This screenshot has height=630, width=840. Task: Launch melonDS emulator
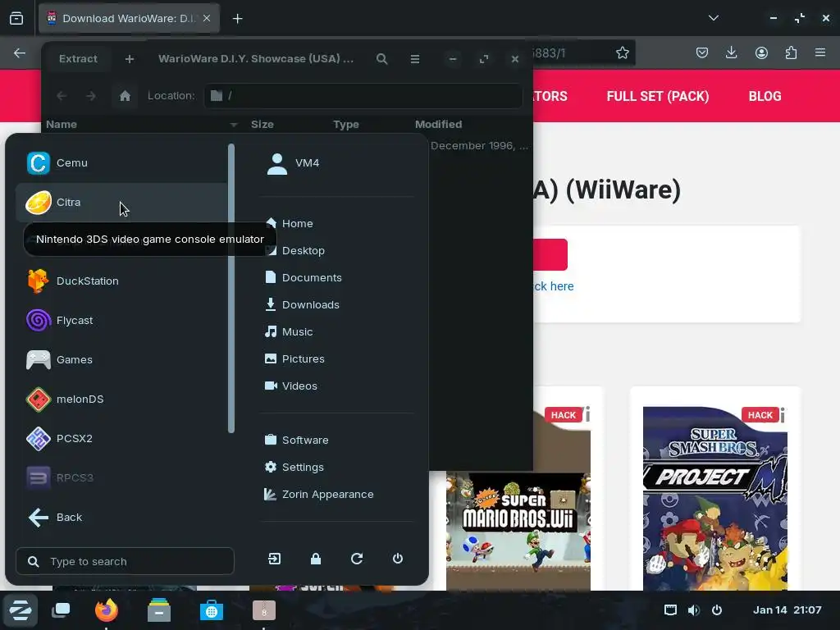[121, 399]
